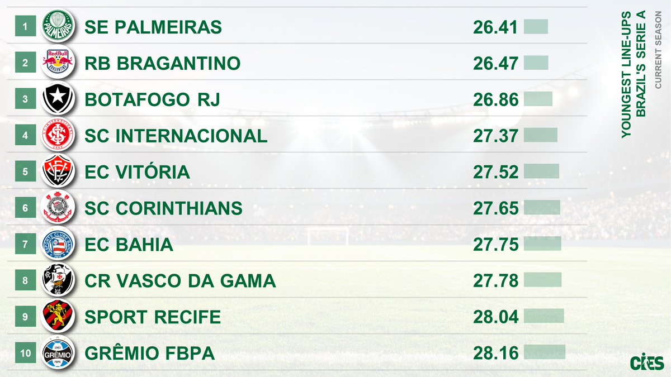
Task: Click the CIES logo
Action: (x=648, y=361)
